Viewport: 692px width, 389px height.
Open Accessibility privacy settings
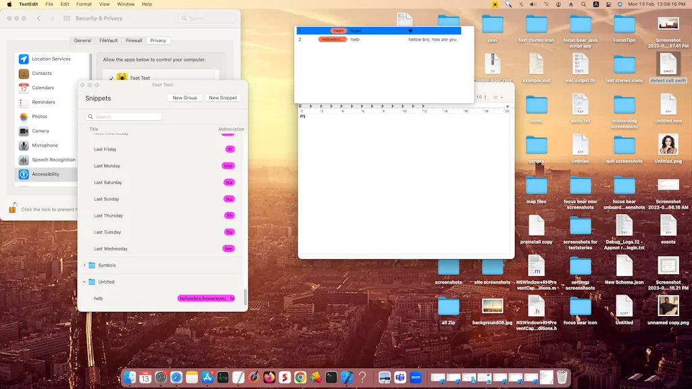47,174
